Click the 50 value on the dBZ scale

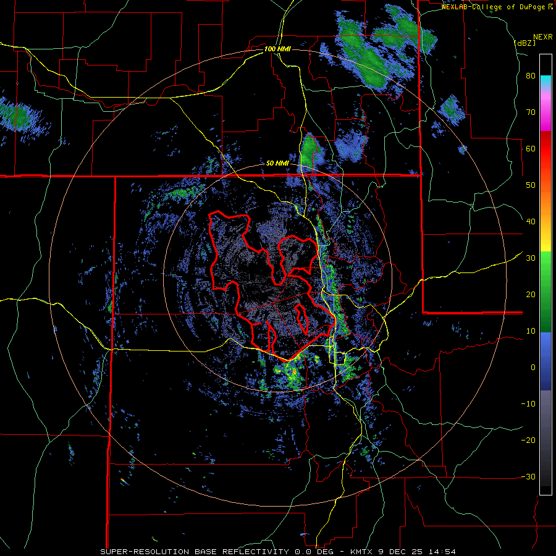[531, 185]
